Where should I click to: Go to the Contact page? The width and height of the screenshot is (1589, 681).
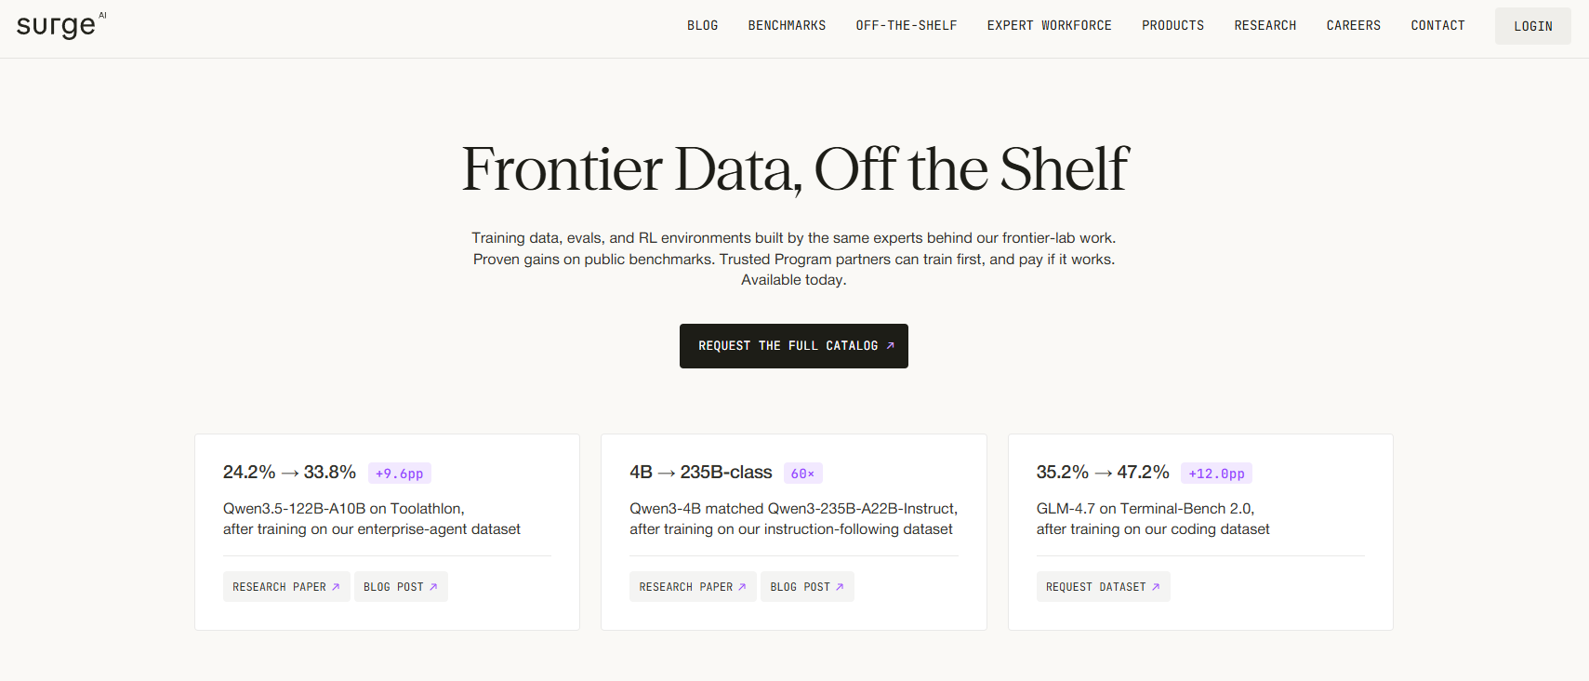pyautogui.click(x=1437, y=26)
